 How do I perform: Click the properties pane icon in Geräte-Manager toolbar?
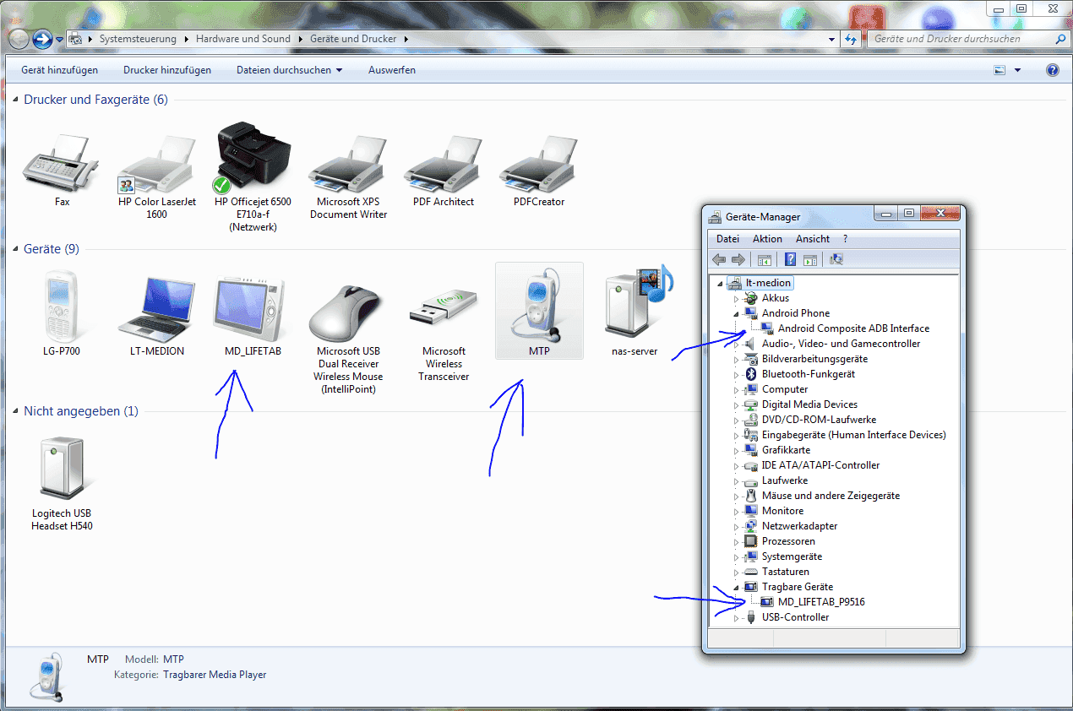tap(809, 259)
